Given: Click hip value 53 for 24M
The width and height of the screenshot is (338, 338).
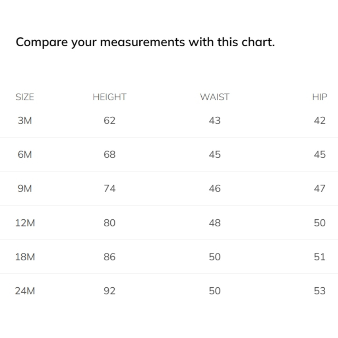Looking at the screenshot, I should tap(320, 291).
